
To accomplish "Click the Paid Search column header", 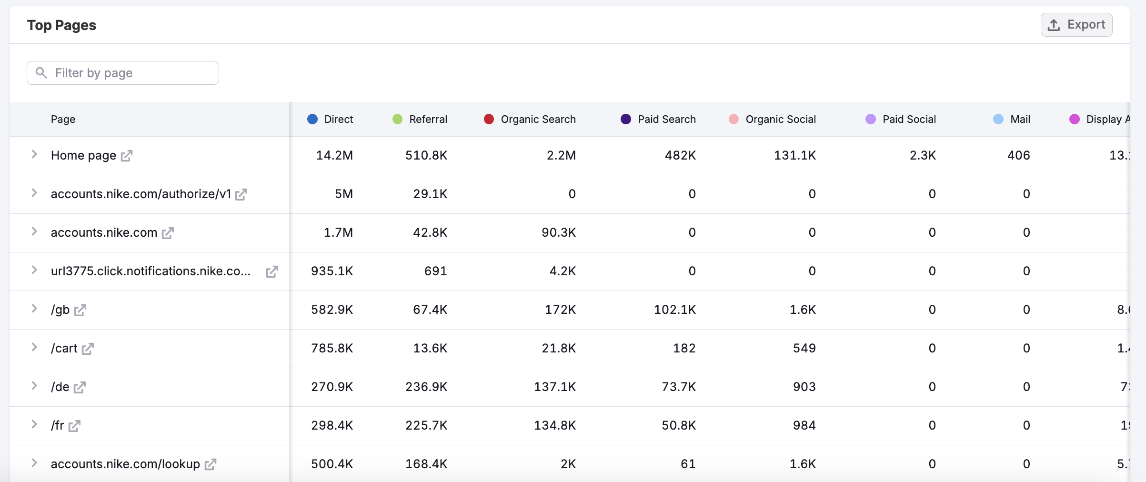I will [666, 119].
